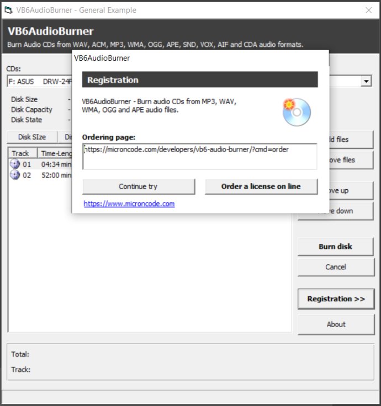The width and height of the screenshot is (381, 406).
Task: Click the partially hidden Remove files button
Action: click(351, 160)
